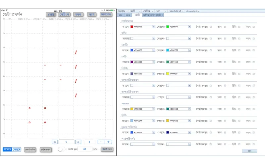The image size is (265, 168).
Task: Tap the বদল button in the iPad header
Action: [78, 14]
